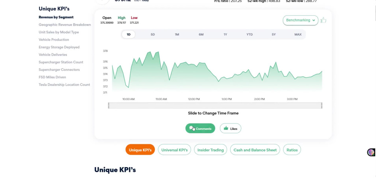Open Vehicle Deliveries link
This screenshot has width=376, height=178.
tap(53, 55)
